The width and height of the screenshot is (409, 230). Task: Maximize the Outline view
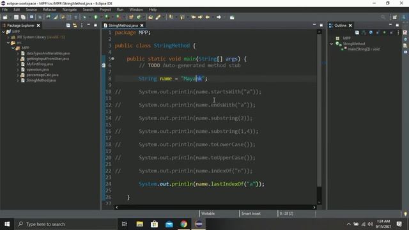coord(397,25)
